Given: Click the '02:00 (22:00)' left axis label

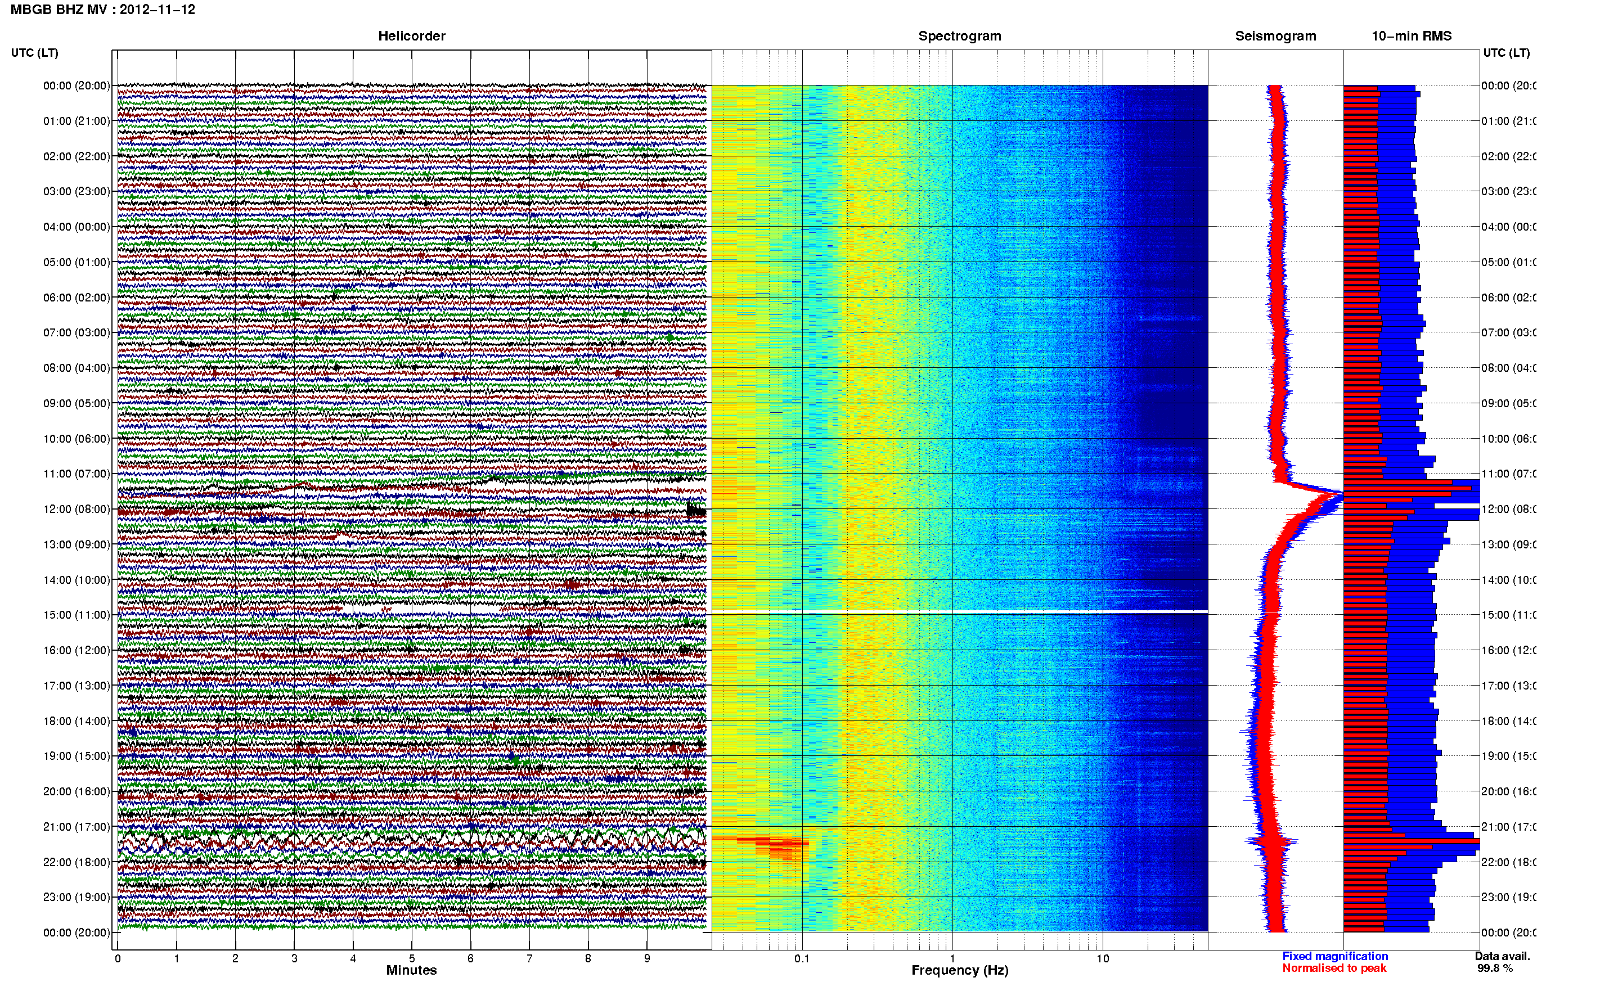Looking at the screenshot, I should (x=77, y=156).
